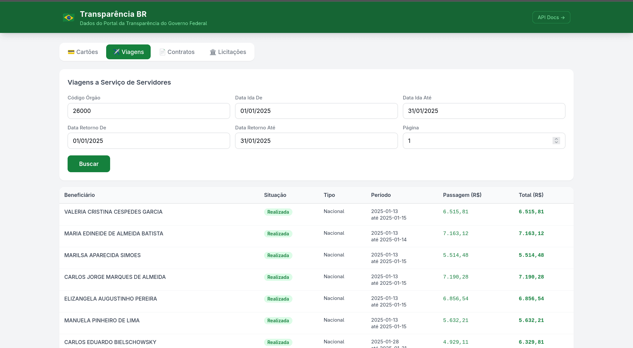
Task: Click the Transparência BR title
Action: (x=113, y=14)
